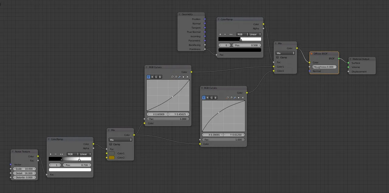Remove a stop in the upper ColorRamp node

point(225,34)
